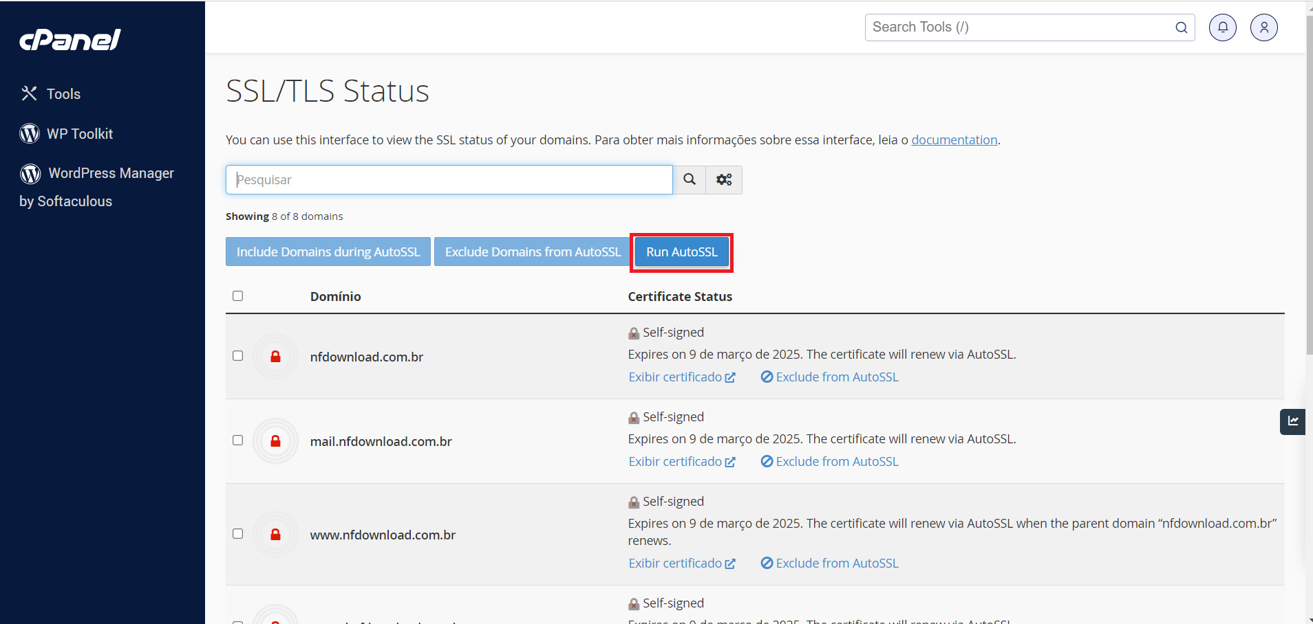
Task: Open Tools in the sidebar
Action: [x=51, y=93]
